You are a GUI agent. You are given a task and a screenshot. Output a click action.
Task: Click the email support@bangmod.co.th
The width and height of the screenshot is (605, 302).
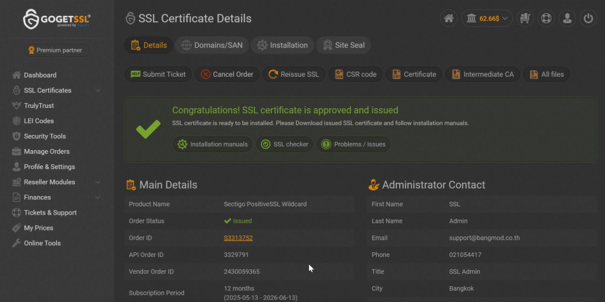point(484,238)
